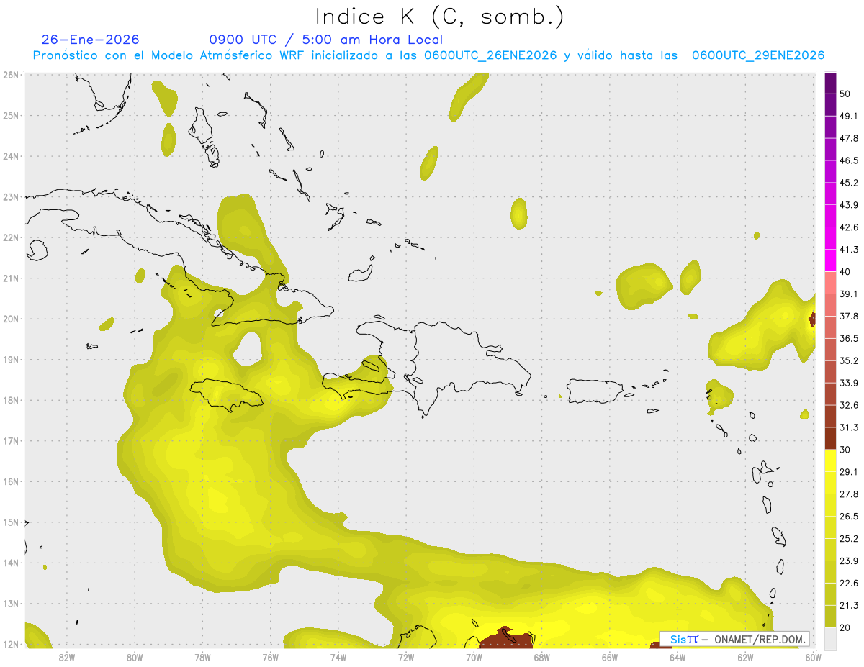Click longitude axis label '78W'
This screenshot has height=667, width=864.
click(202, 657)
